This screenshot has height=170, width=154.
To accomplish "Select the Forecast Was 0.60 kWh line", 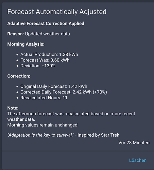I will tap(45, 60).
